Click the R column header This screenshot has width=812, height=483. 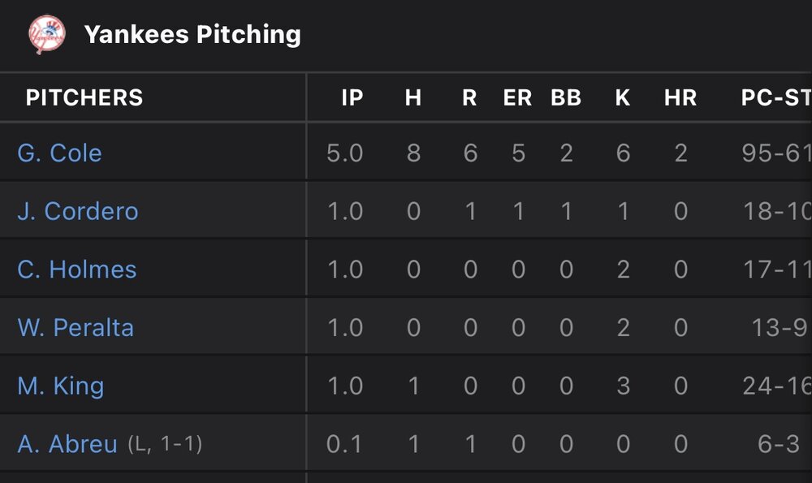click(x=469, y=98)
